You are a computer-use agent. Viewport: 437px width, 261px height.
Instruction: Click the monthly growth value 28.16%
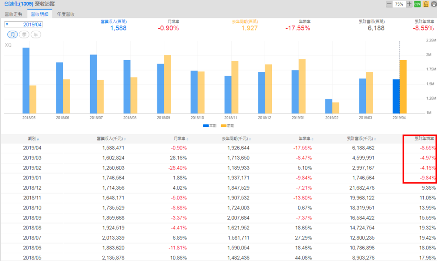pos(178,158)
